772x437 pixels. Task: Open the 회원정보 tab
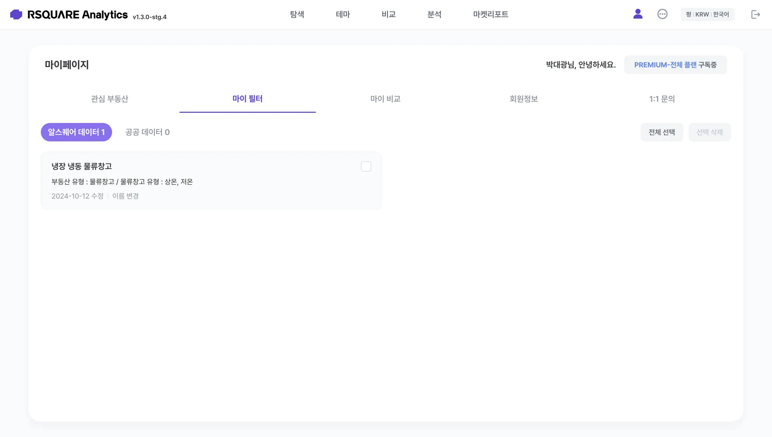point(524,99)
